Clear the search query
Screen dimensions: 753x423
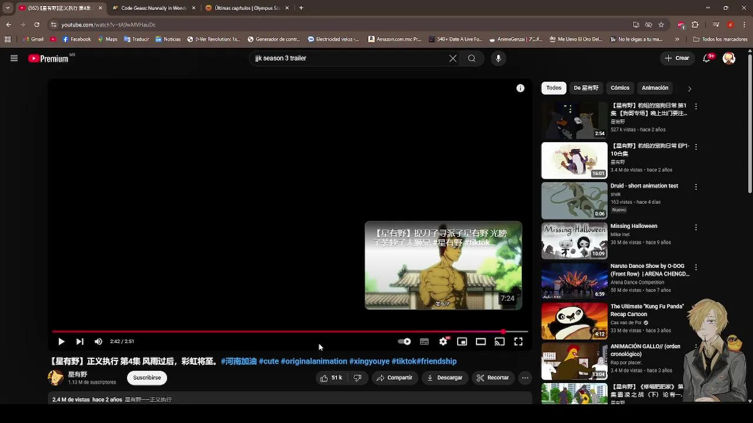coord(453,58)
